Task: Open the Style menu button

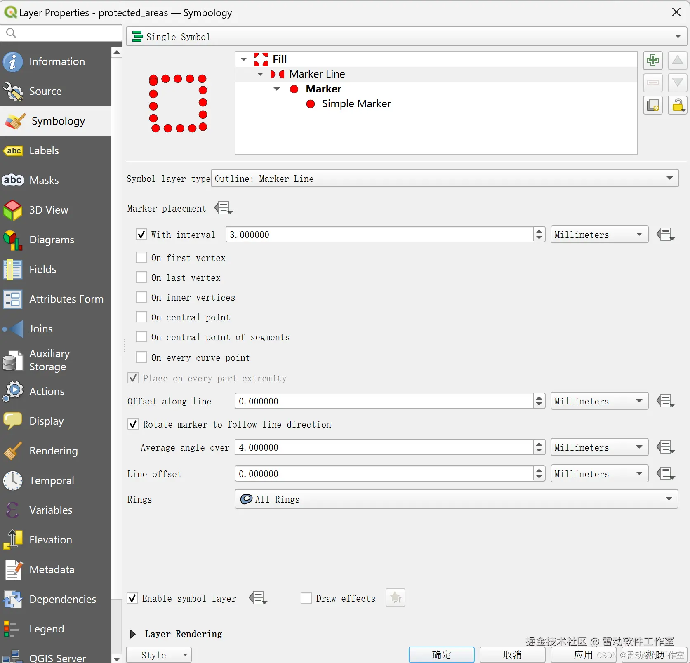Action: coord(159,655)
